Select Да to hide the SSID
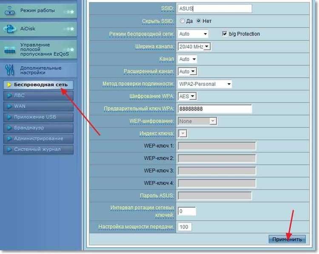Screen dimensions: 319x254 pyautogui.click(x=182, y=21)
